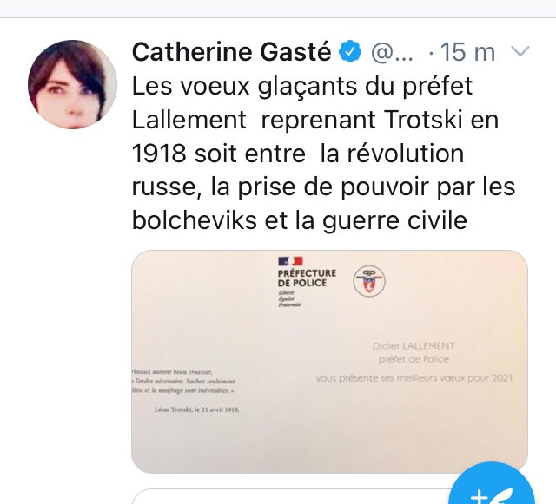Click the Léon Trotski quote signature

[x=197, y=409]
